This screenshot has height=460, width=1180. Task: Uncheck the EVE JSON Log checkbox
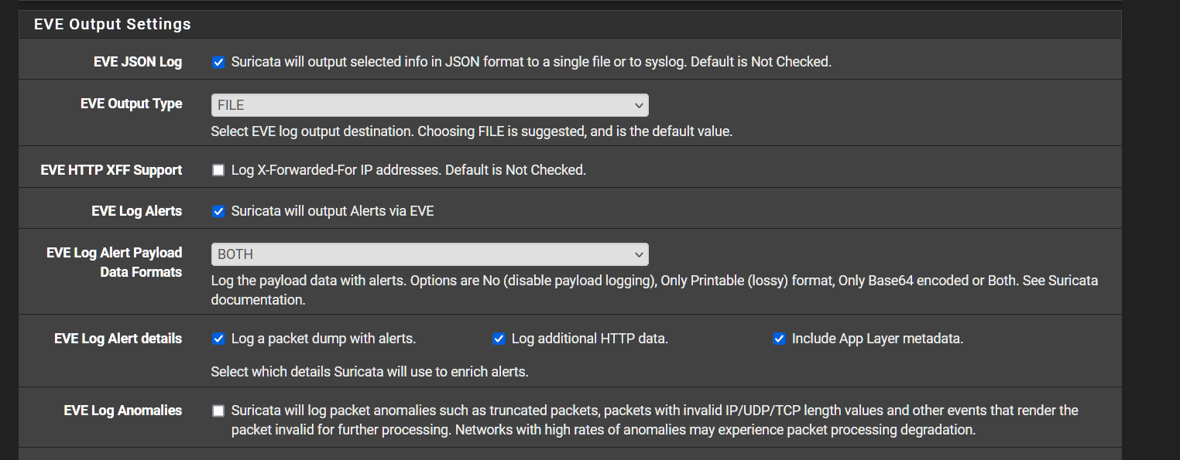click(218, 63)
